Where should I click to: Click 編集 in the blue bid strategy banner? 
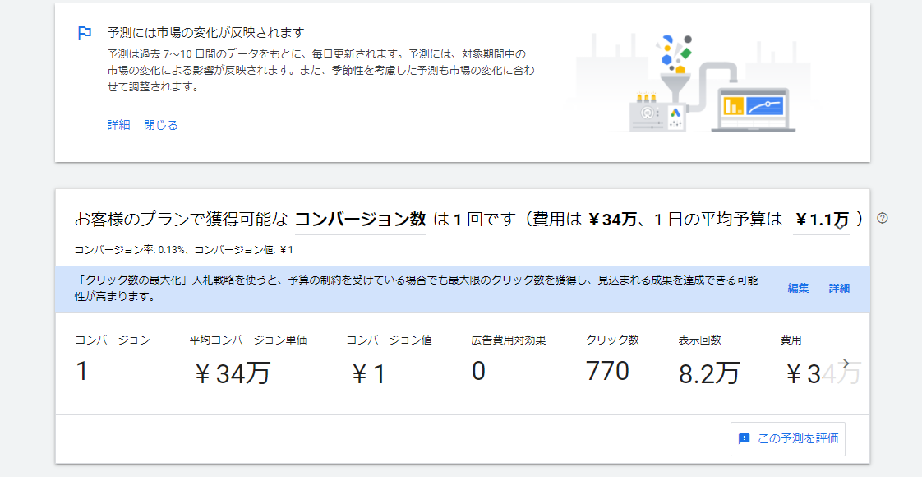798,288
